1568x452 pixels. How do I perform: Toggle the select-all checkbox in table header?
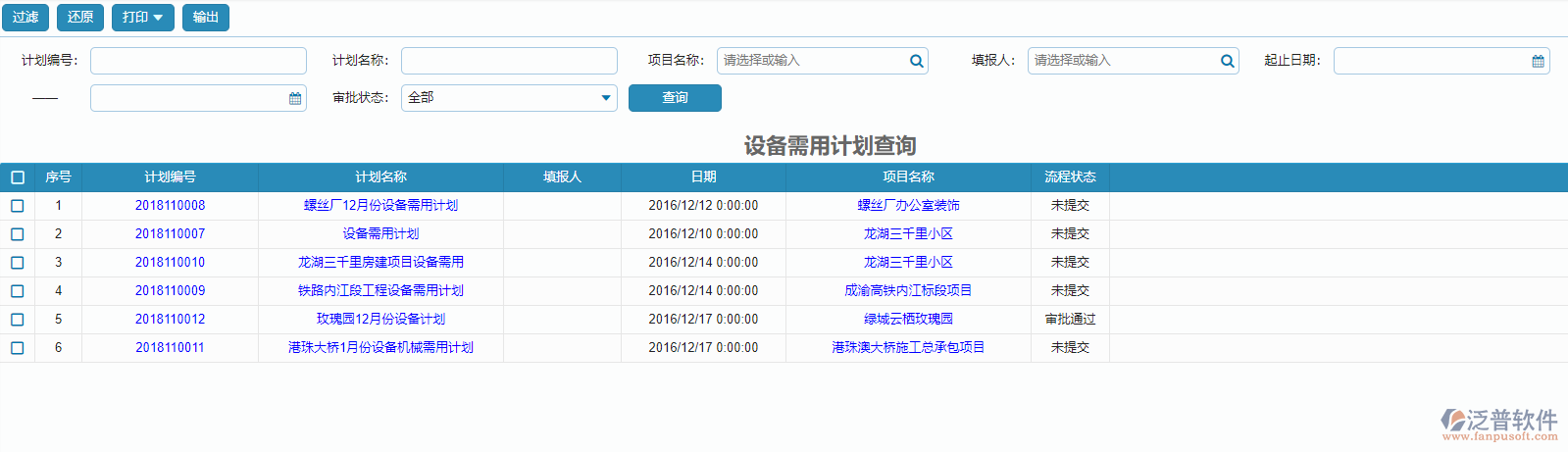click(x=18, y=177)
